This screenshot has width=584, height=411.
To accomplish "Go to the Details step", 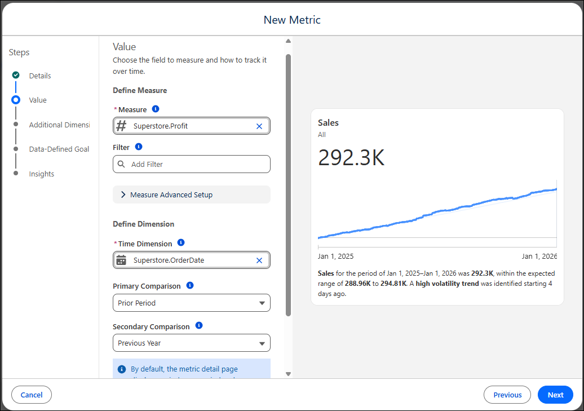I will (x=40, y=76).
